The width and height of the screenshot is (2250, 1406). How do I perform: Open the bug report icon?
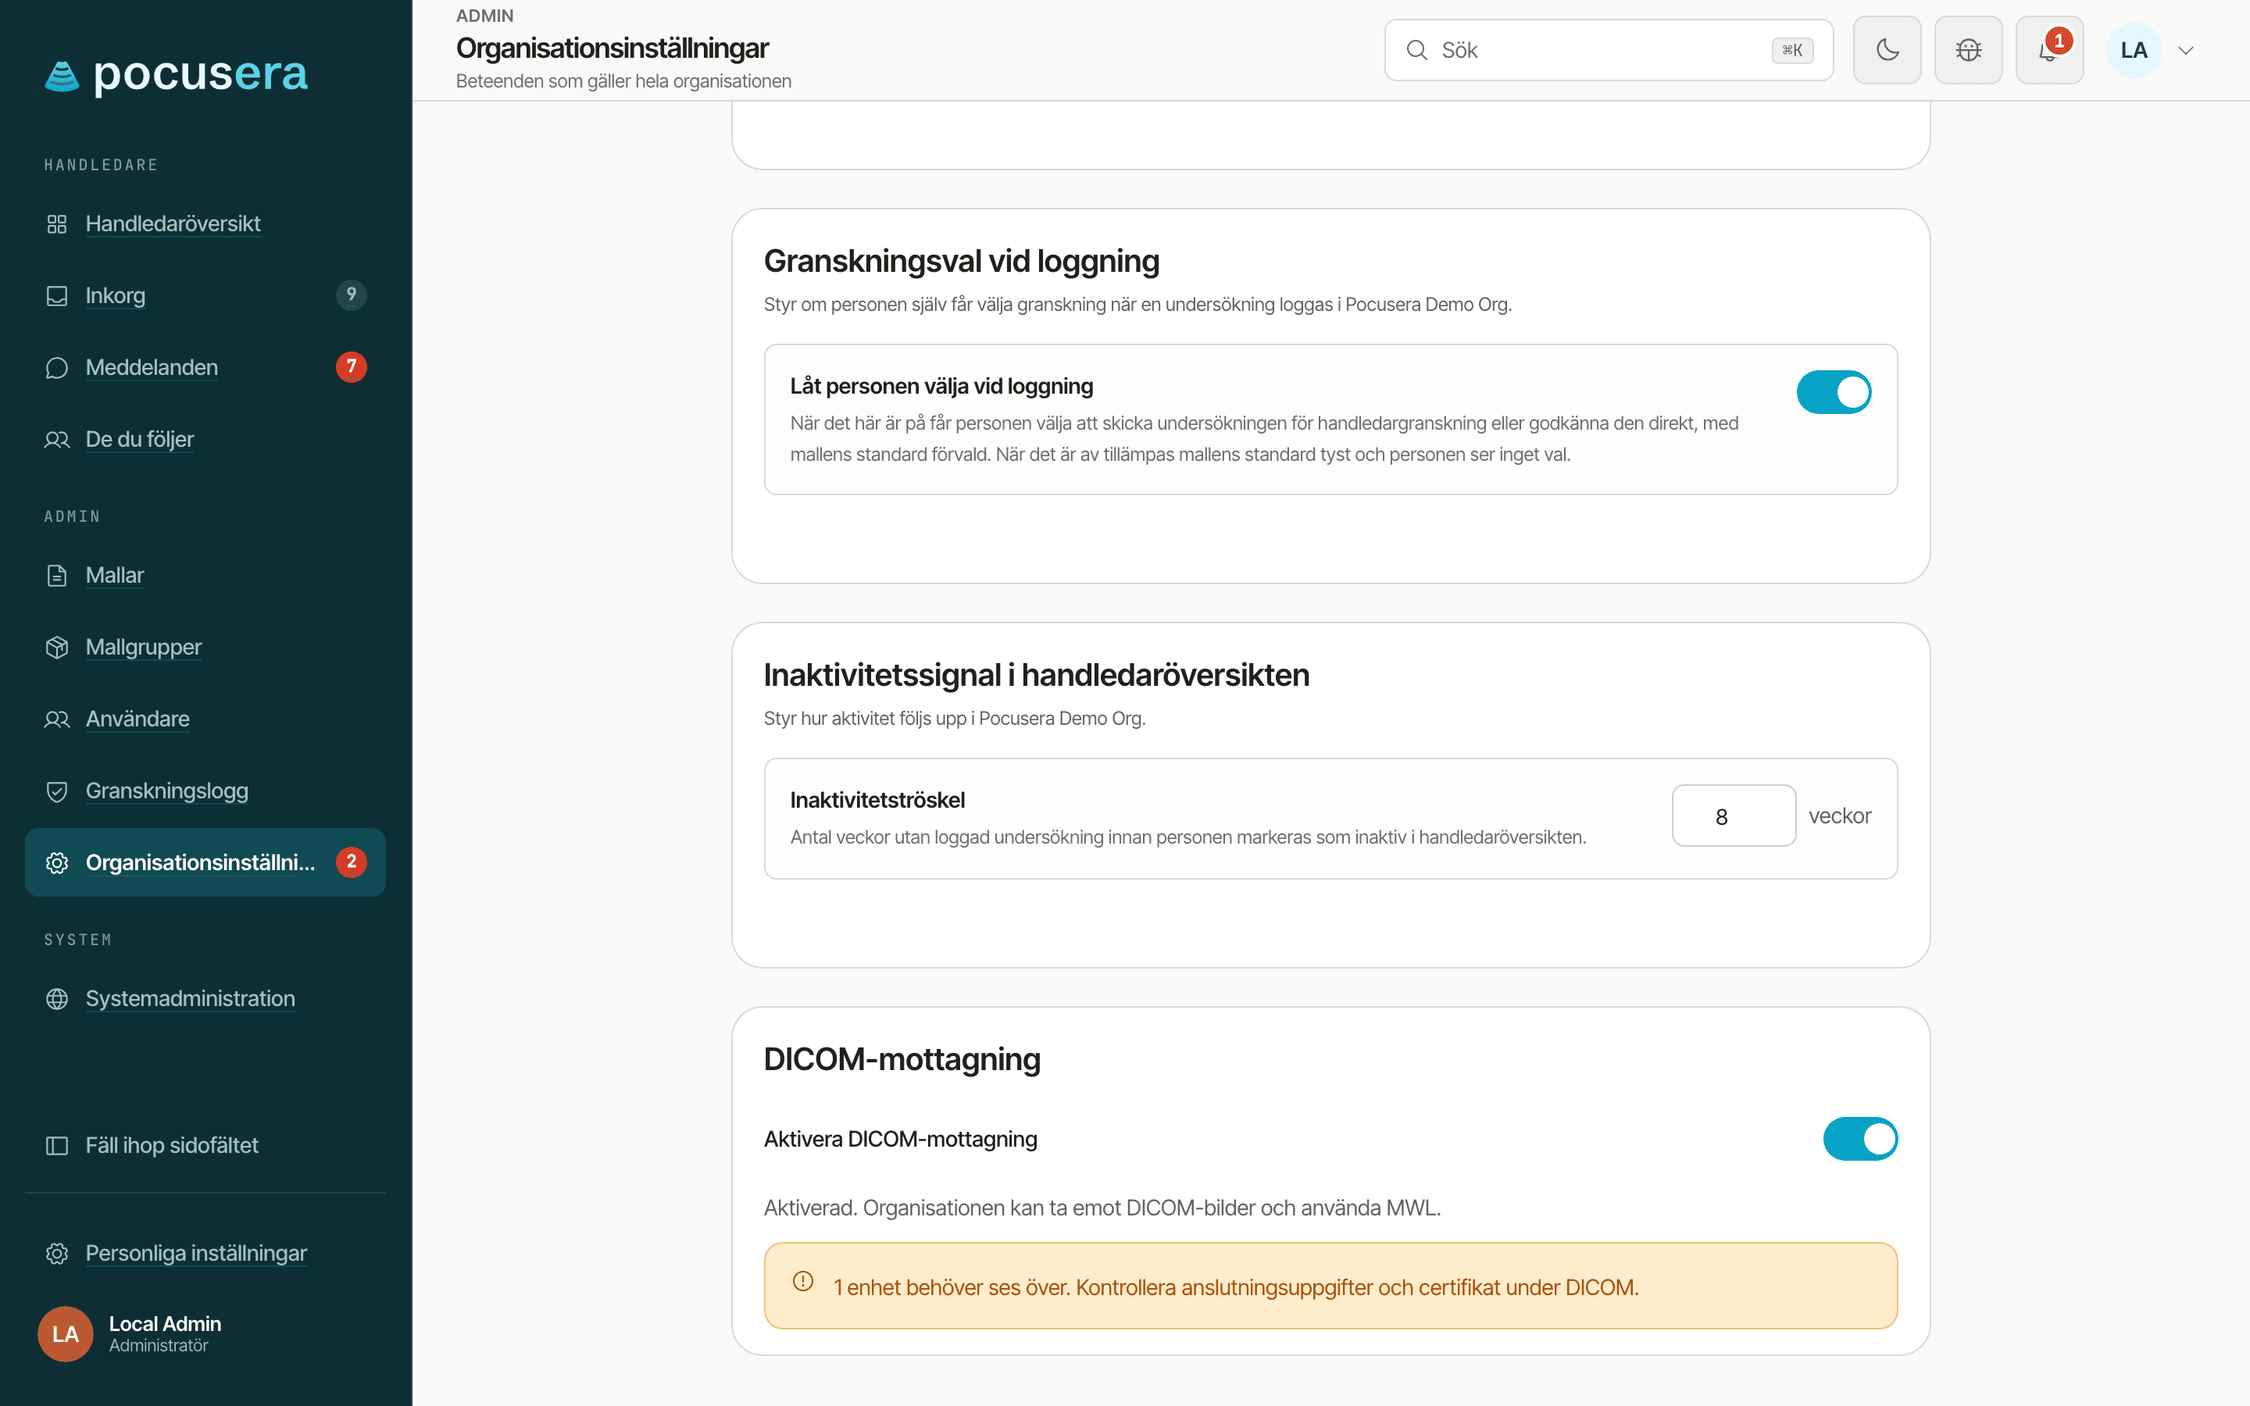pos(1968,50)
